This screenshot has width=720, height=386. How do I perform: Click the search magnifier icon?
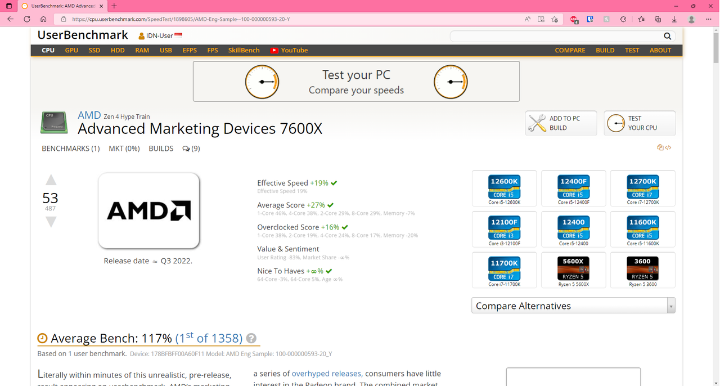667,36
